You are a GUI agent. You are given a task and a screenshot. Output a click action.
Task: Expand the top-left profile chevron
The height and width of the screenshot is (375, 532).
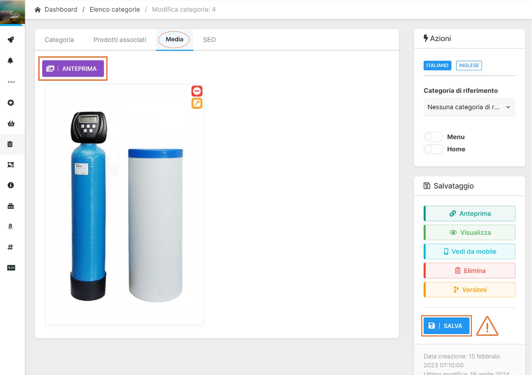pos(11,11)
